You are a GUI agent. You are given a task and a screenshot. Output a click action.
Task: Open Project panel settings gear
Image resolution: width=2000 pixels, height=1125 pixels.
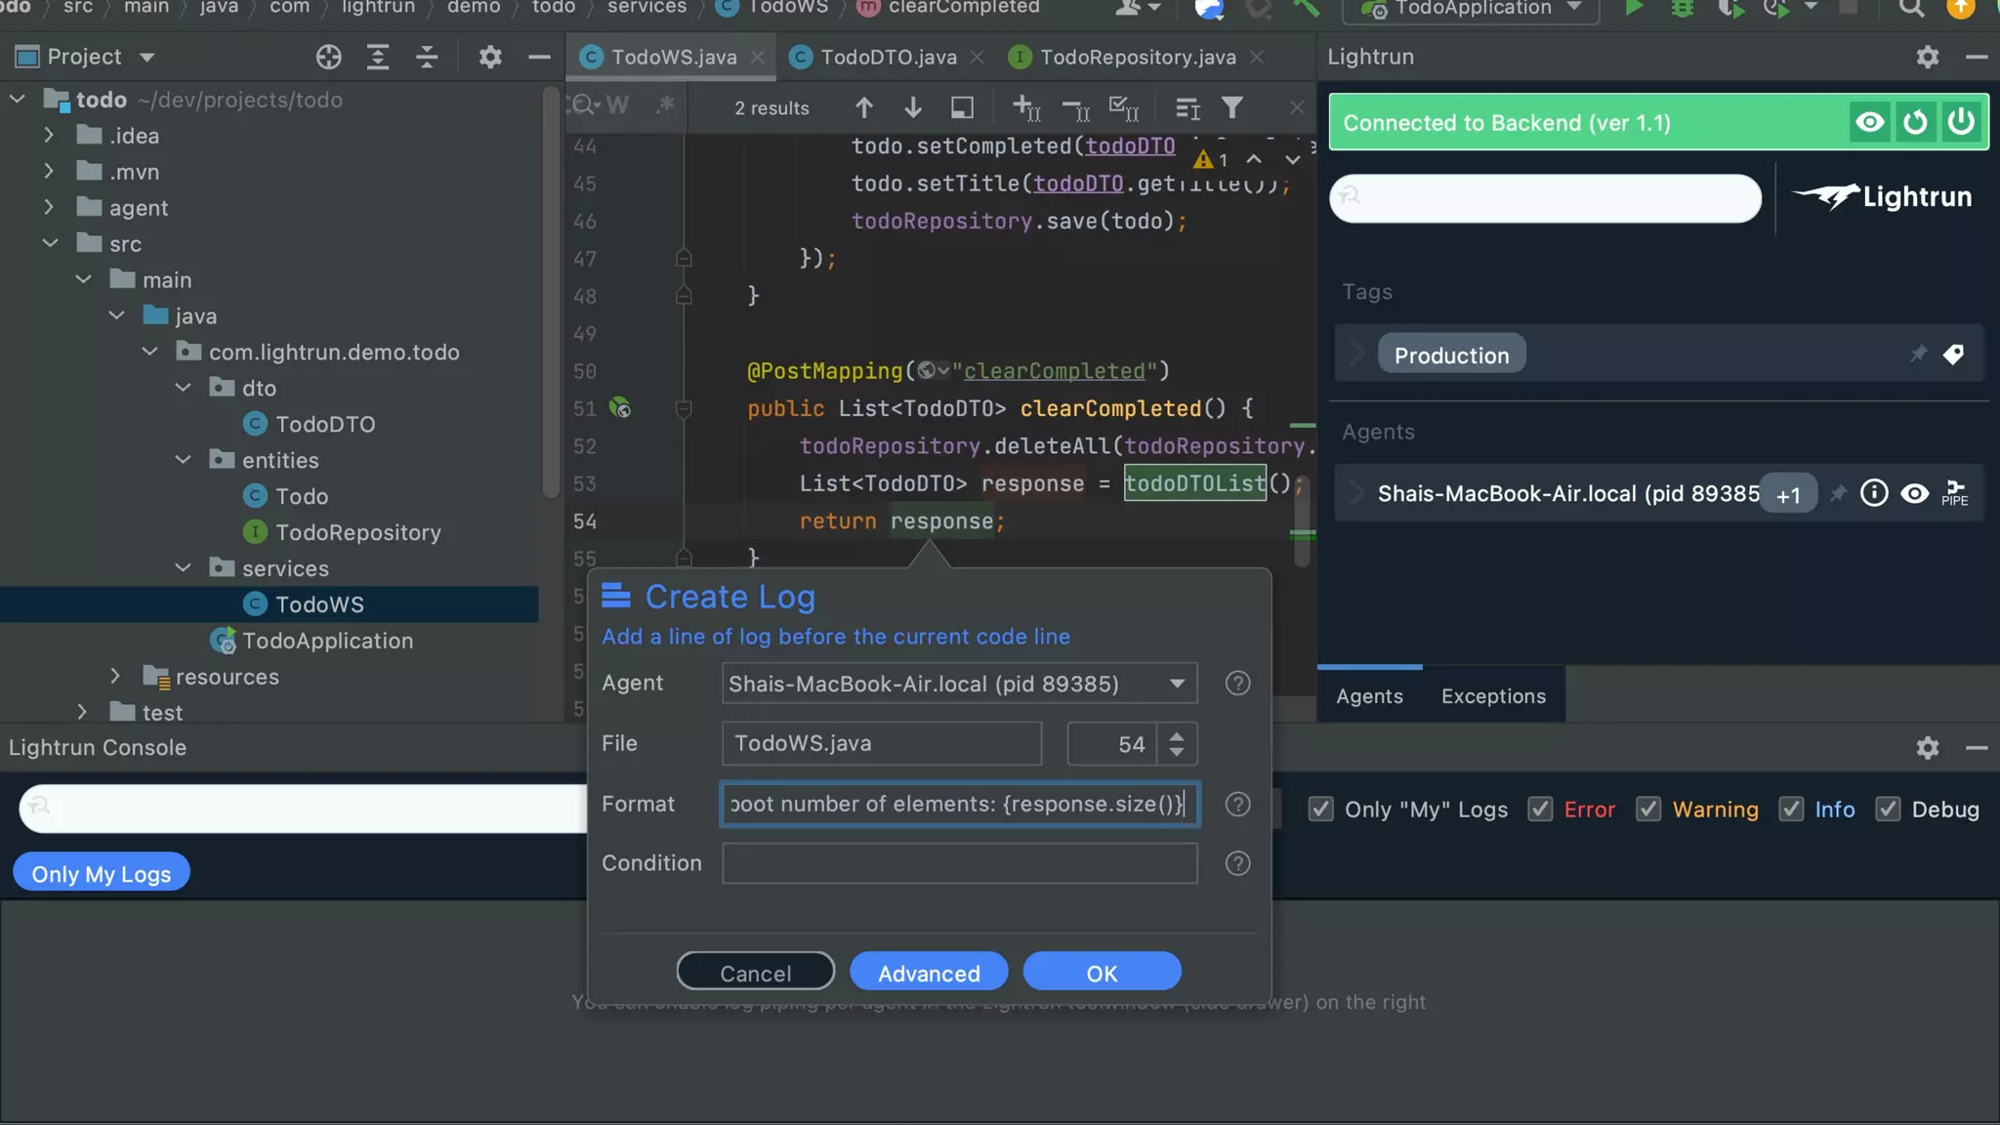[x=490, y=57]
